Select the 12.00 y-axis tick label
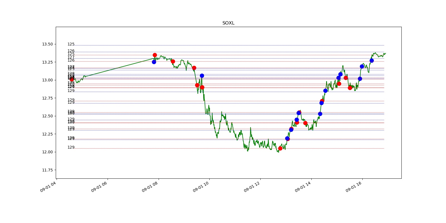Screen dimensions: 446x223 [47, 152]
